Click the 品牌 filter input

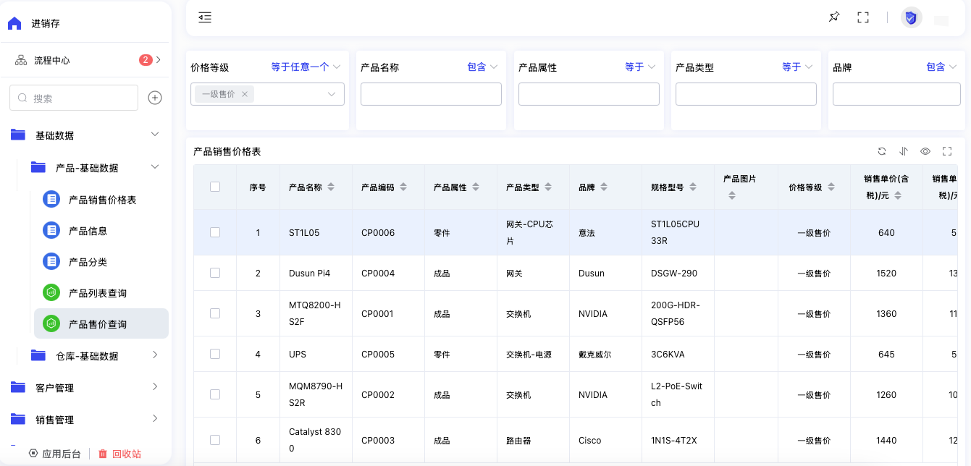[898, 94]
